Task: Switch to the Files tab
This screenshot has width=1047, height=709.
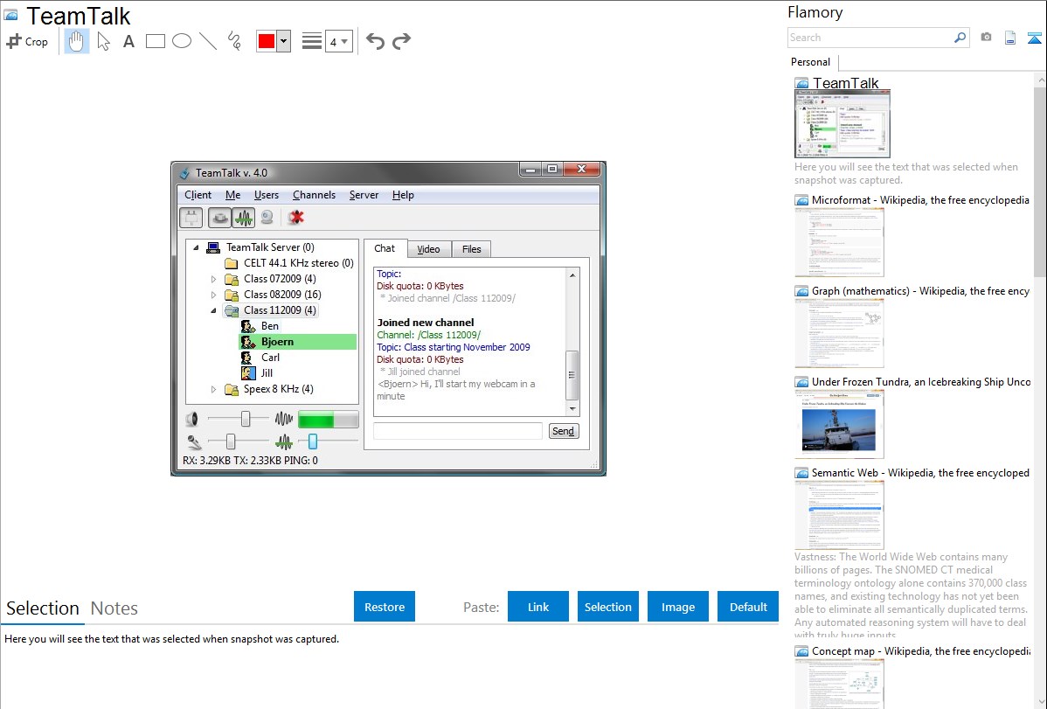Action: [x=471, y=249]
